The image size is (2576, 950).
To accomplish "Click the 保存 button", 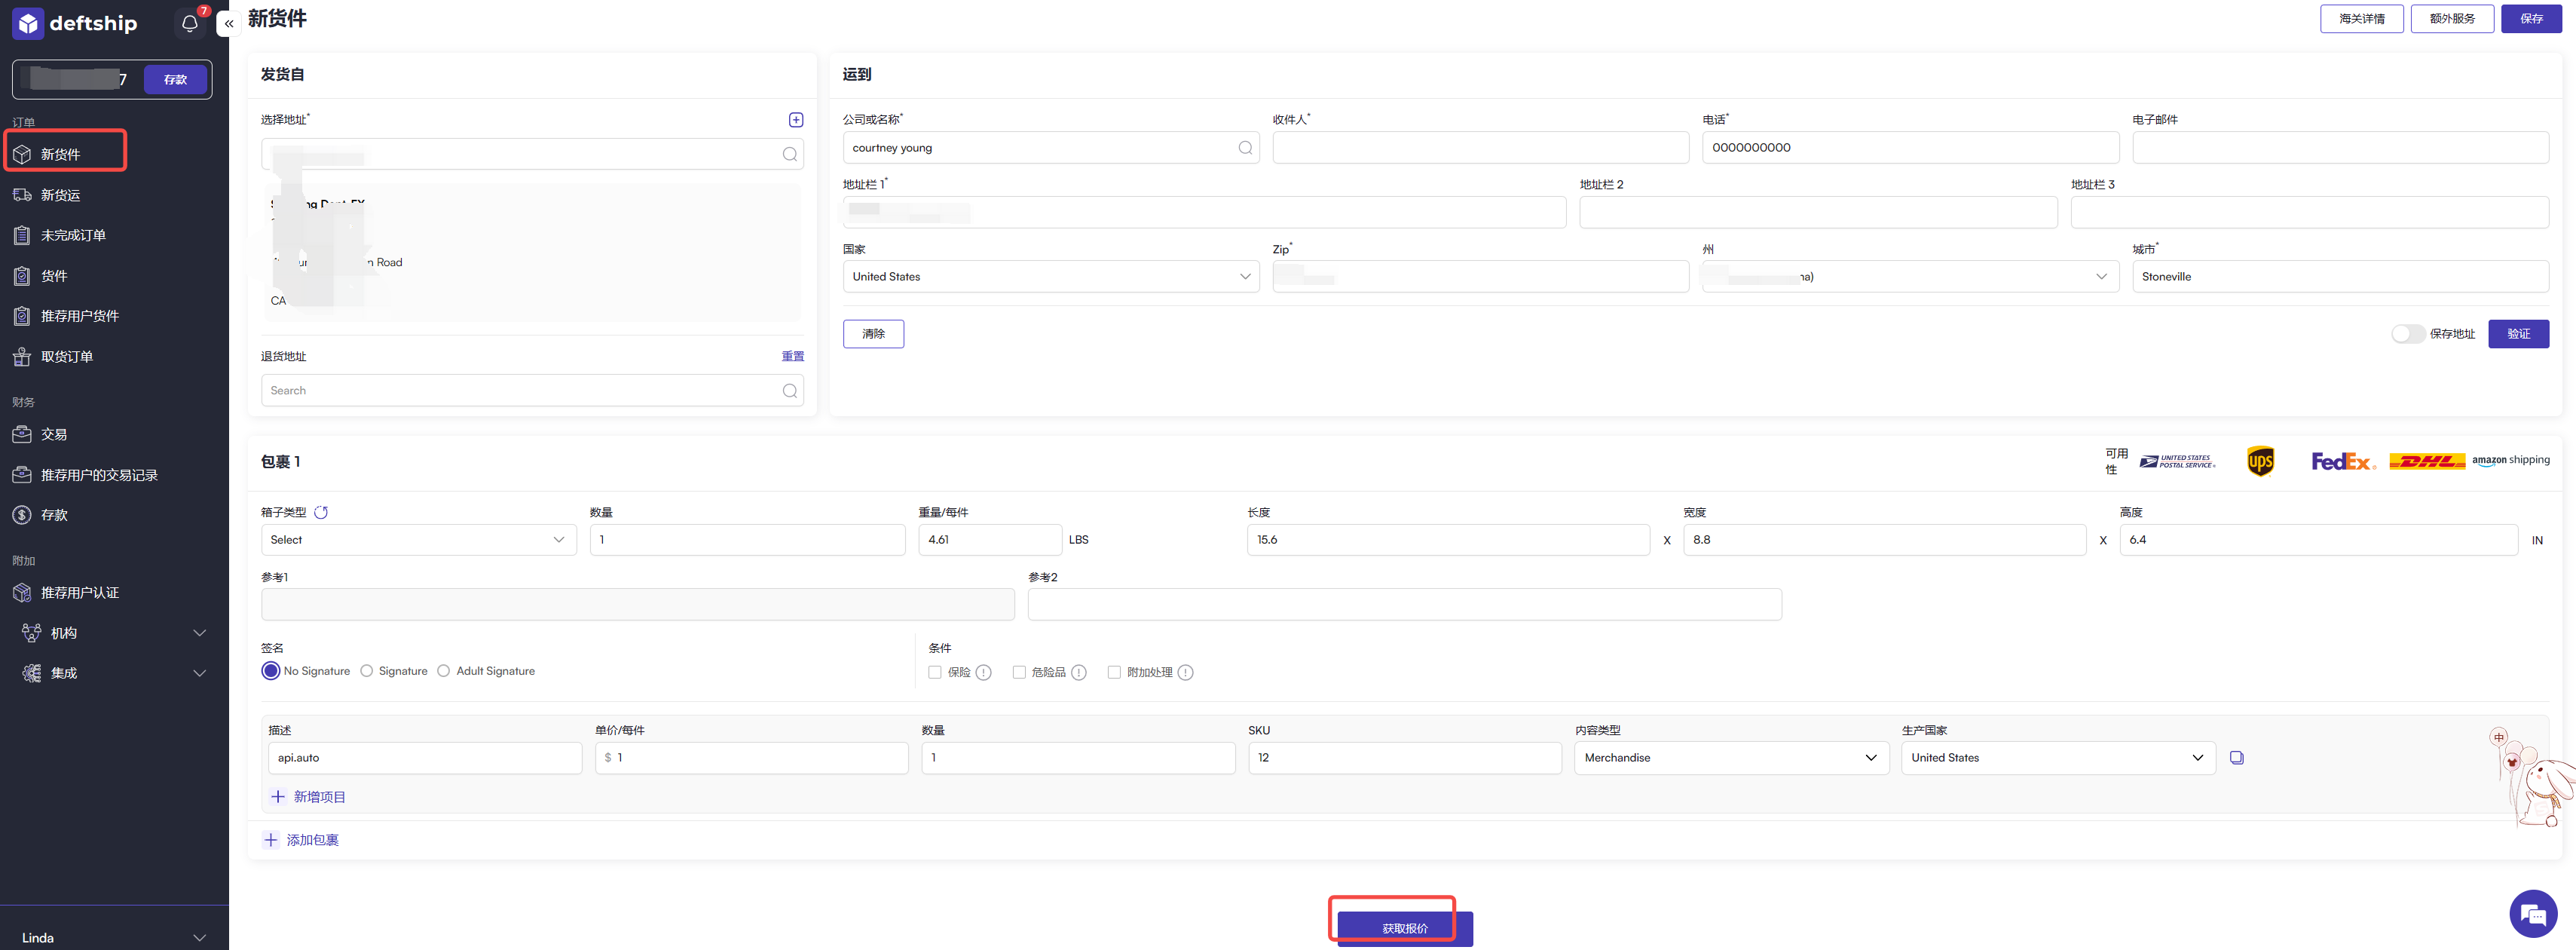I will [x=2531, y=19].
